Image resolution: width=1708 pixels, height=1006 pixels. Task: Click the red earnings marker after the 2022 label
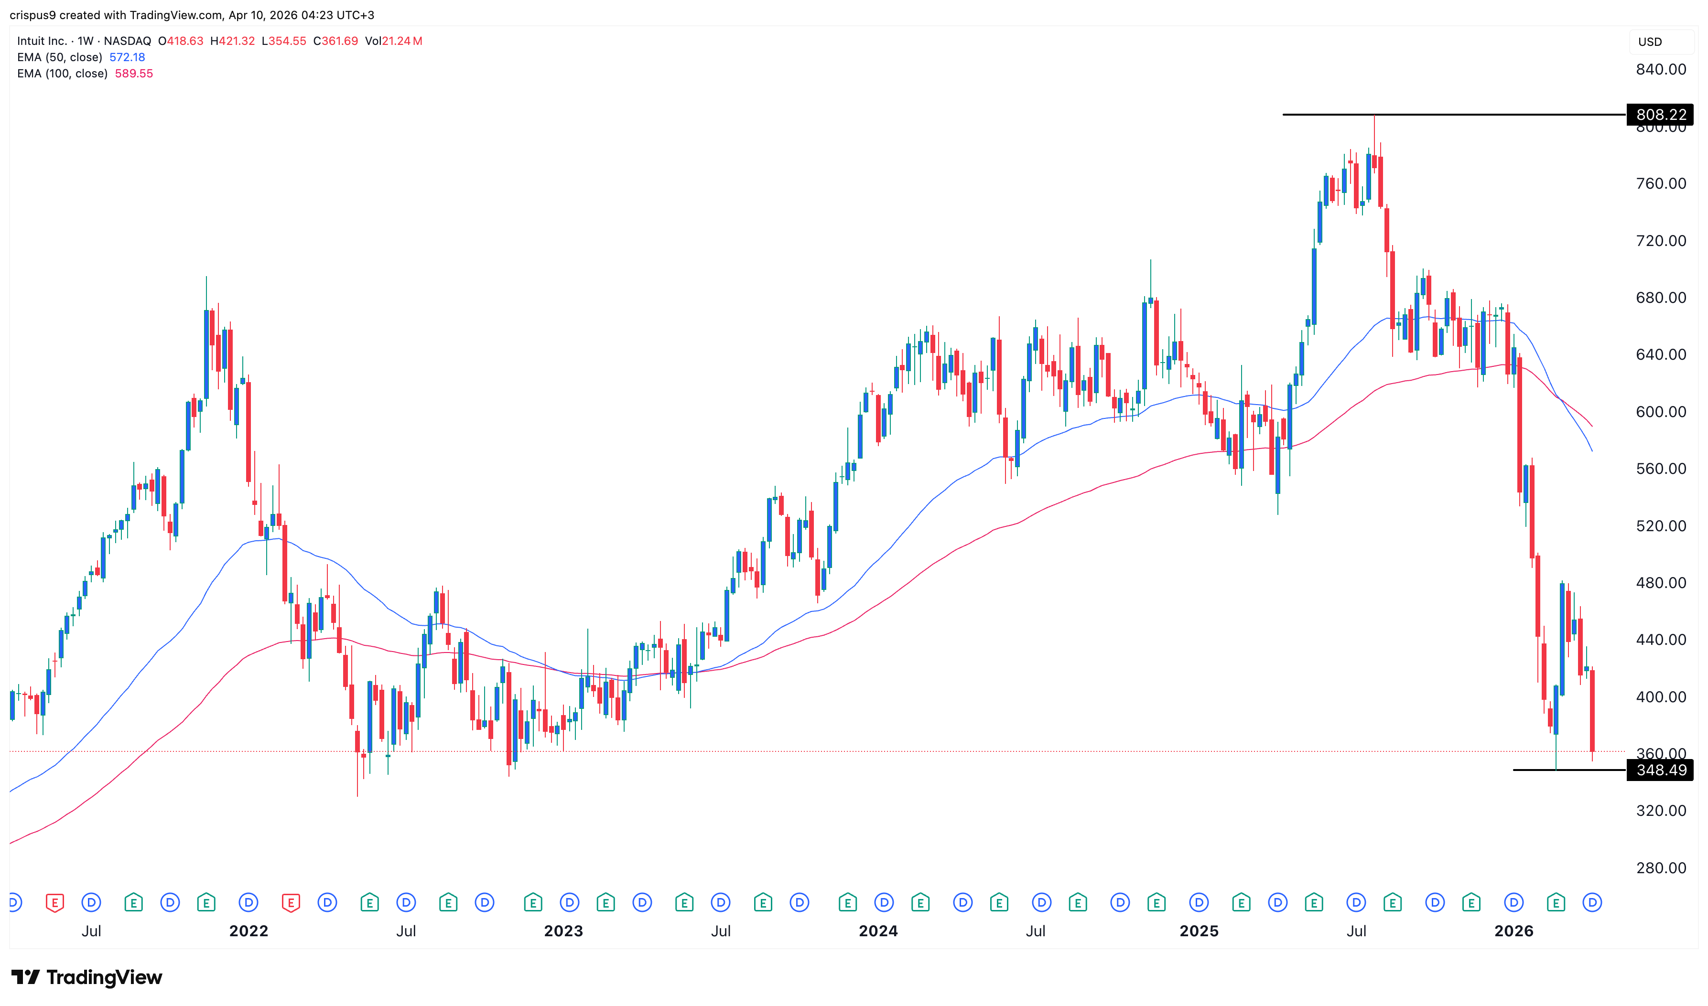coord(291,902)
